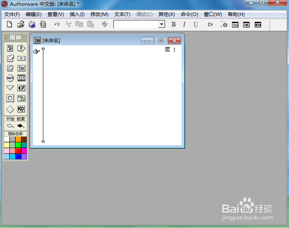Close the [未命名] design window
Screen dimensions: 289x228
(x=174, y=41)
